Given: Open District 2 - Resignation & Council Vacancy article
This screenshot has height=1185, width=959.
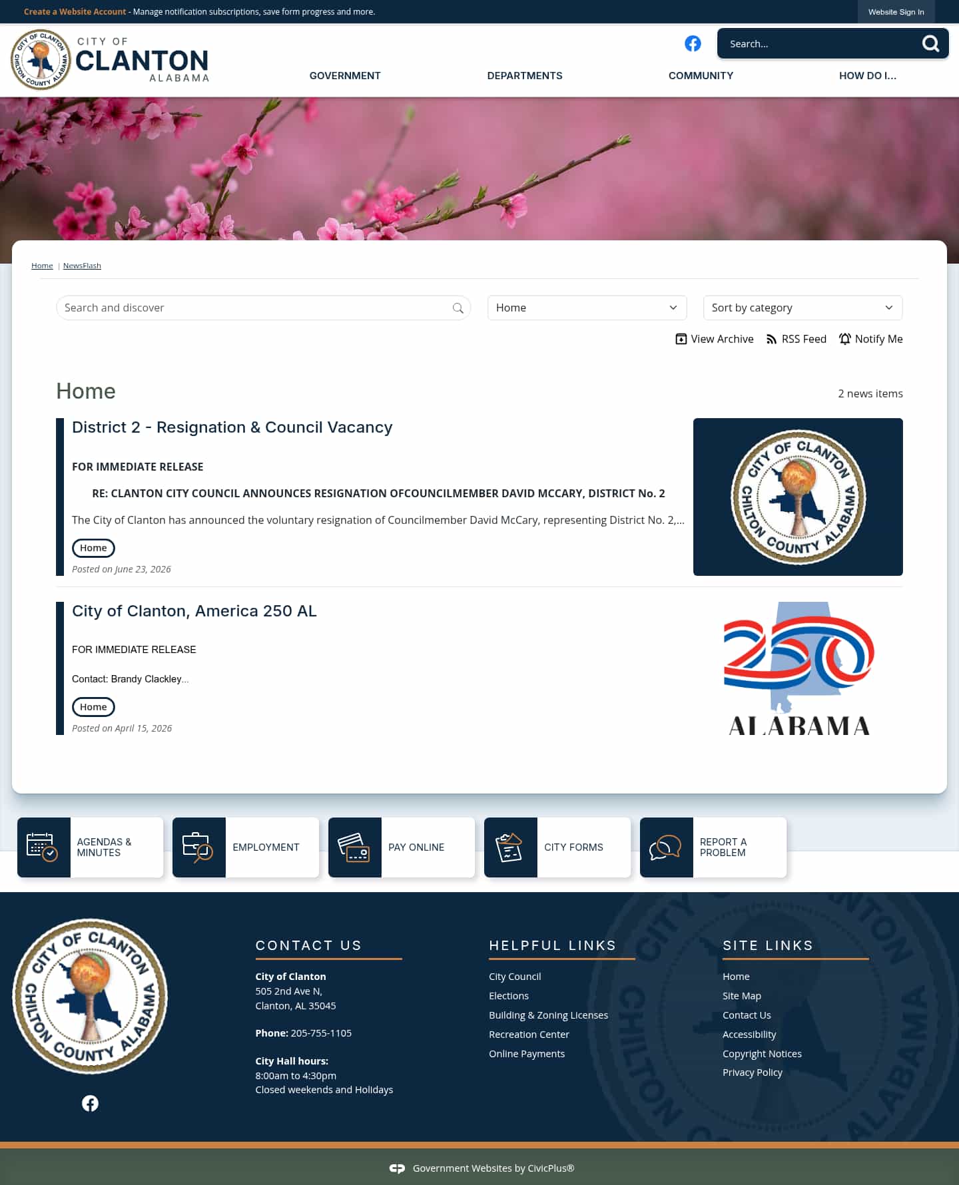Looking at the screenshot, I should [232, 427].
